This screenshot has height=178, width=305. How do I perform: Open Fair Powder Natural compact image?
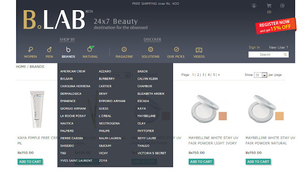pyautogui.click(x=262, y=109)
